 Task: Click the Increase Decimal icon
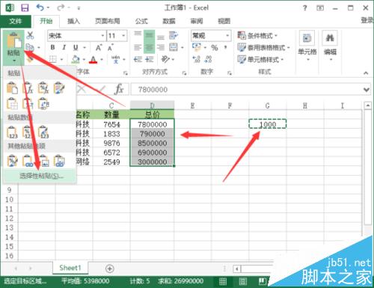(197, 59)
